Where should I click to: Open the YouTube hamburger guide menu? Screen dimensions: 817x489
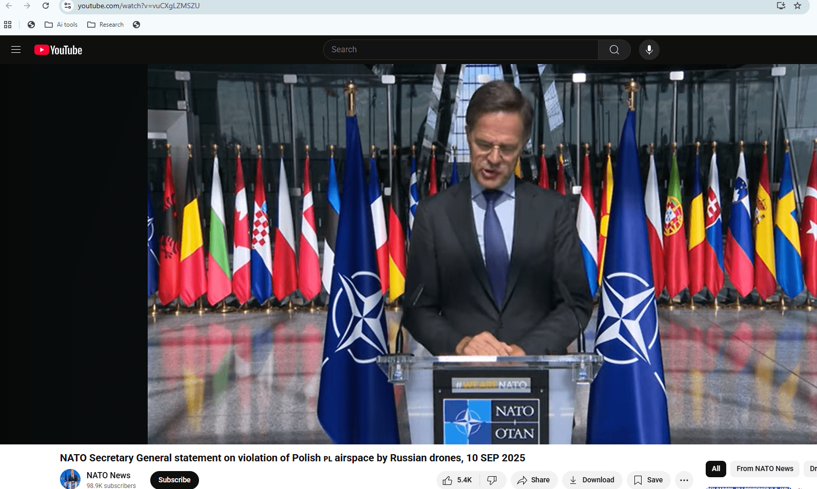pos(16,50)
